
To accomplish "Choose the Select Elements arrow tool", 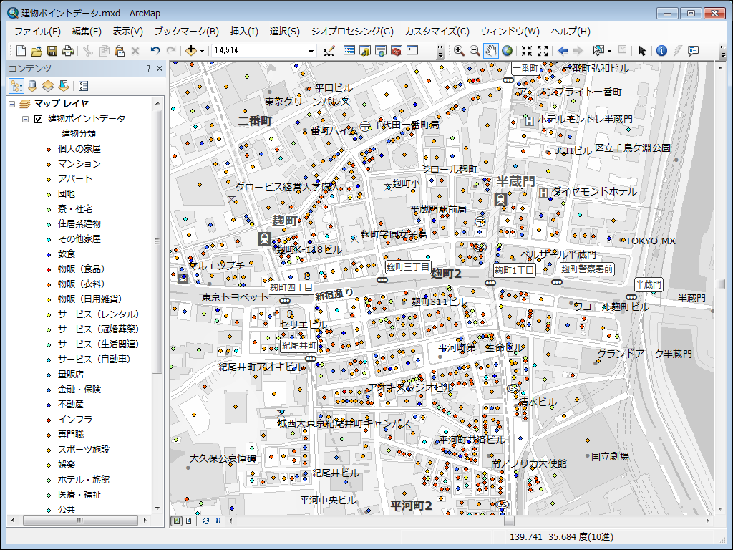I will pyautogui.click(x=642, y=51).
